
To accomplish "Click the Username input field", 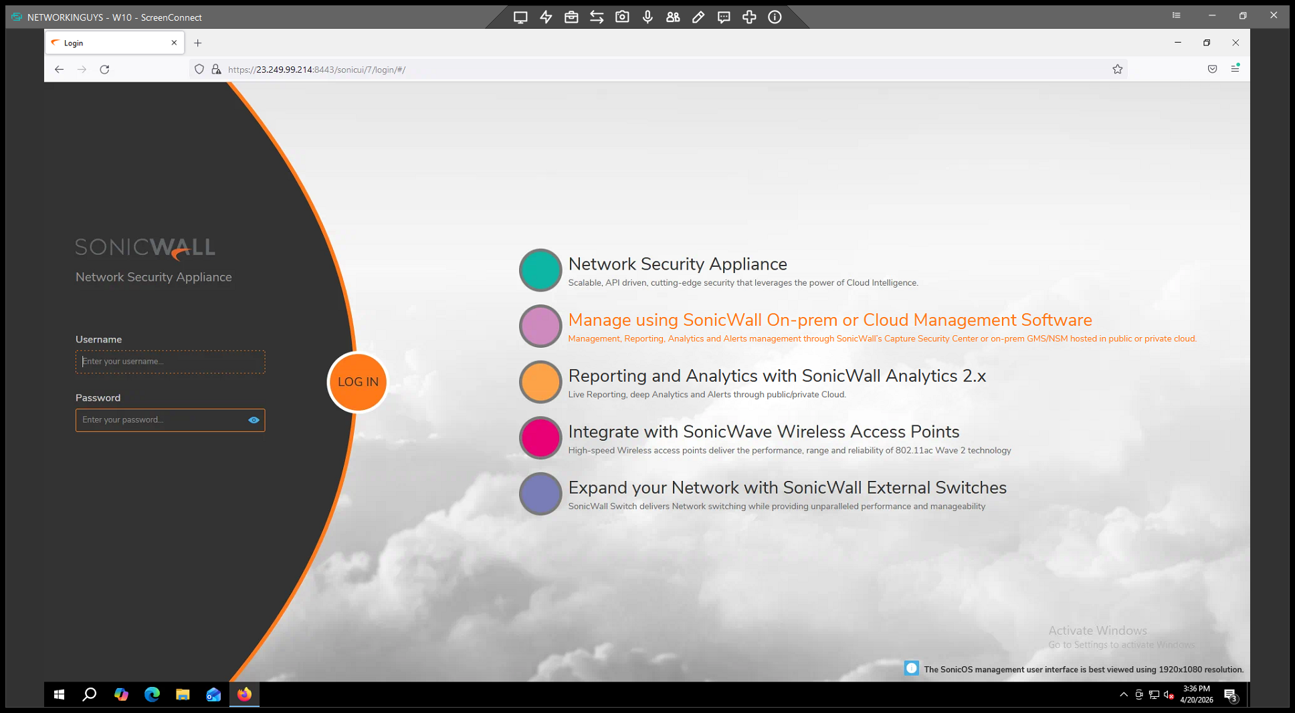I will (170, 362).
